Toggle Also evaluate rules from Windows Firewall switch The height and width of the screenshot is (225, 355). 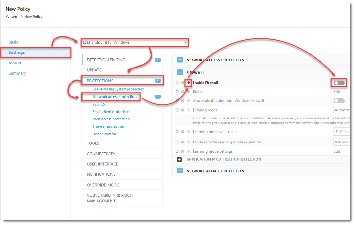(x=339, y=101)
